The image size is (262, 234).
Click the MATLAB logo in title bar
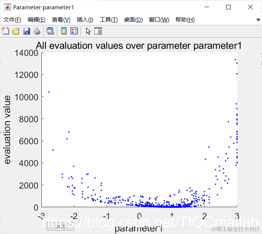tap(7, 7)
